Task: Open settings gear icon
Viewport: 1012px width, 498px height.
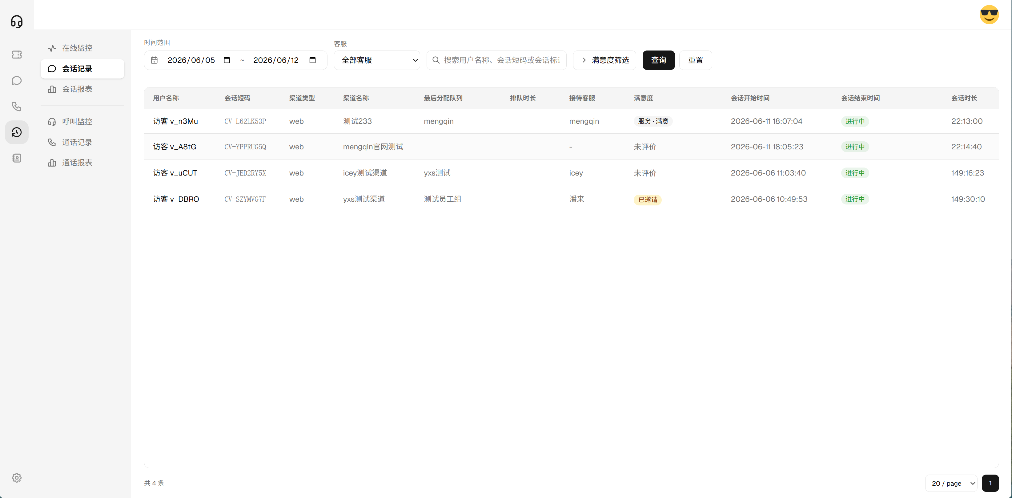Action: 17,478
